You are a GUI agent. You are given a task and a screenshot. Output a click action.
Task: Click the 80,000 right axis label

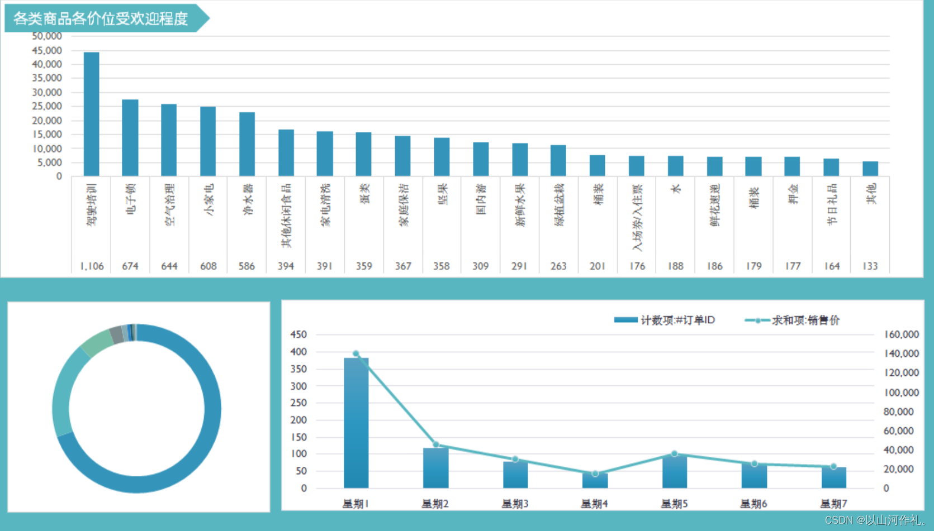click(899, 412)
